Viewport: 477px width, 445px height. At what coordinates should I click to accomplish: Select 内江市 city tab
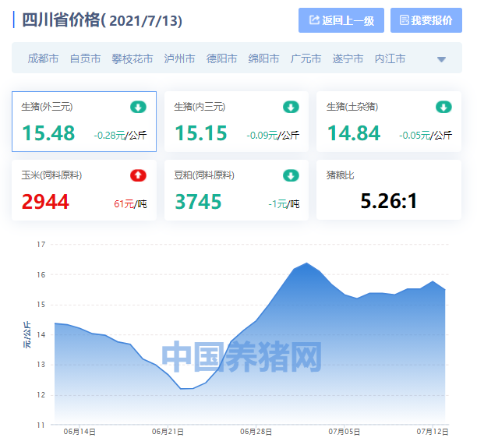(x=390, y=58)
